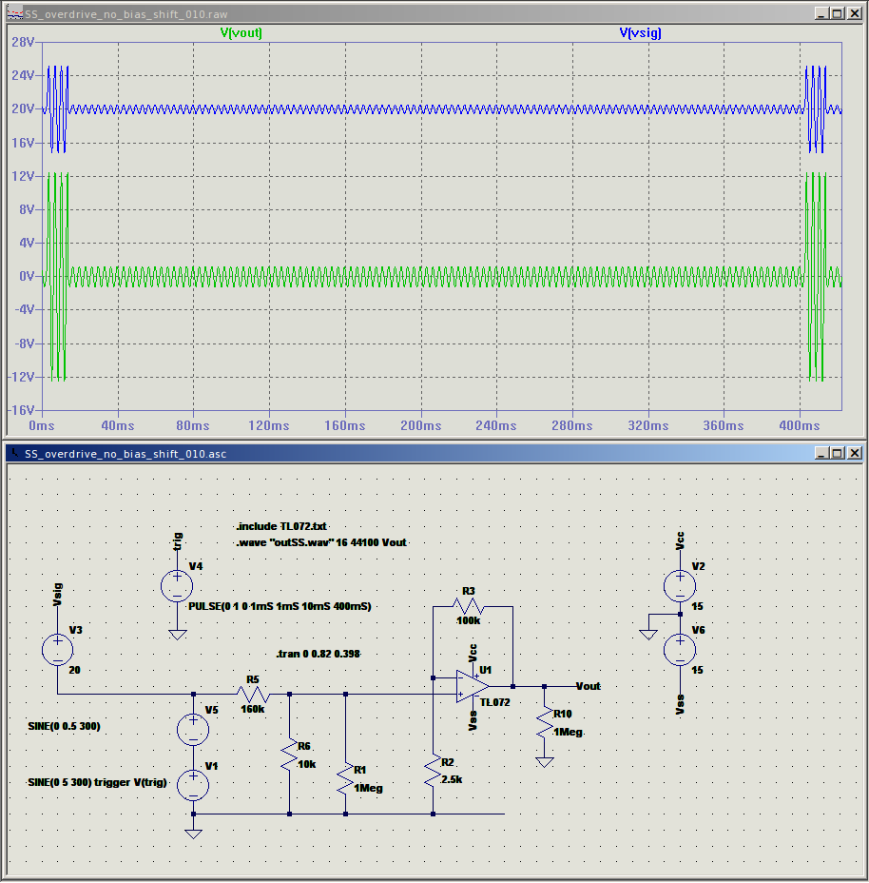Click the V(vout) trace label

pyautogui.click(x=241, y=32)
